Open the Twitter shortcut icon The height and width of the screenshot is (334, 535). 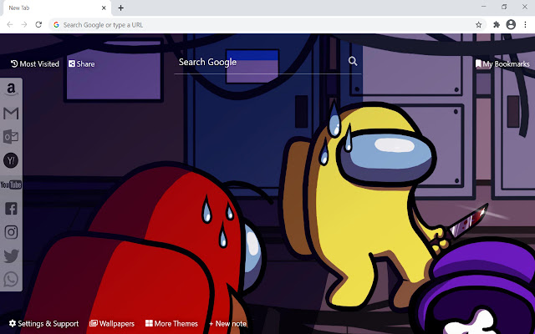click(x=11, y=256)
